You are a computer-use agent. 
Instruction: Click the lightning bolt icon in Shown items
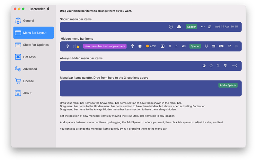pyautogui.click(x=171, y=27)
